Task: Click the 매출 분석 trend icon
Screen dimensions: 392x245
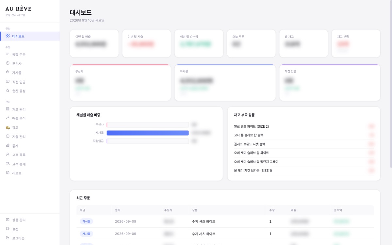Action: coord(8,118)
